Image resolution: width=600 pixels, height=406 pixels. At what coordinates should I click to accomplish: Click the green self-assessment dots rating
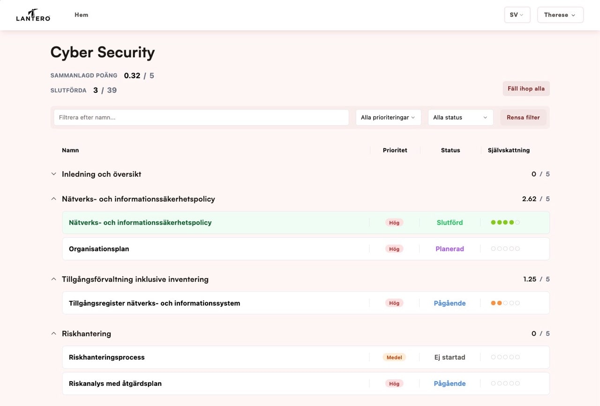pyautogui.click(x=505, y=223)
